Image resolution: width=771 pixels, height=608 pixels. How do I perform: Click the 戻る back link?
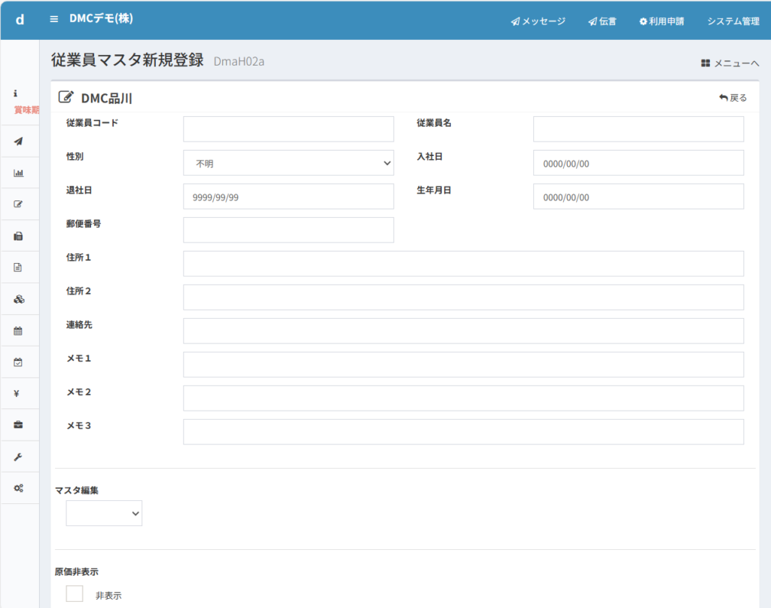tap(733, 98)
